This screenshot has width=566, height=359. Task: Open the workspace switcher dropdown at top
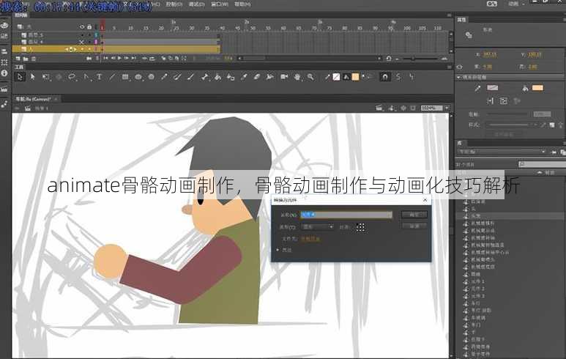(x=515, y=4)
